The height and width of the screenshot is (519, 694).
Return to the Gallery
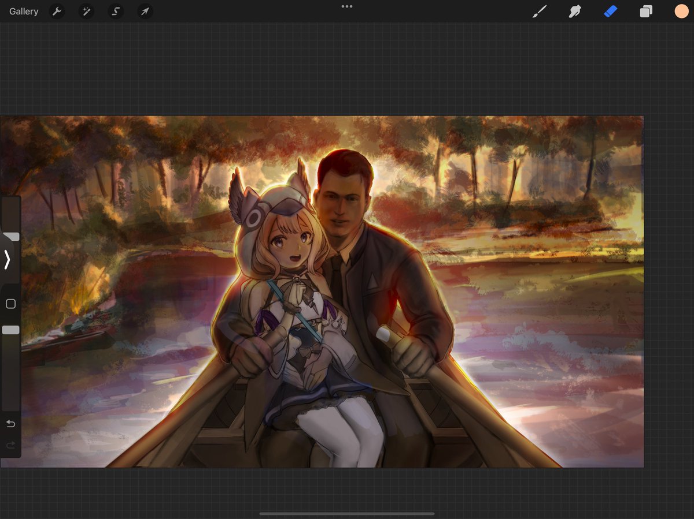tap(24, 12)
